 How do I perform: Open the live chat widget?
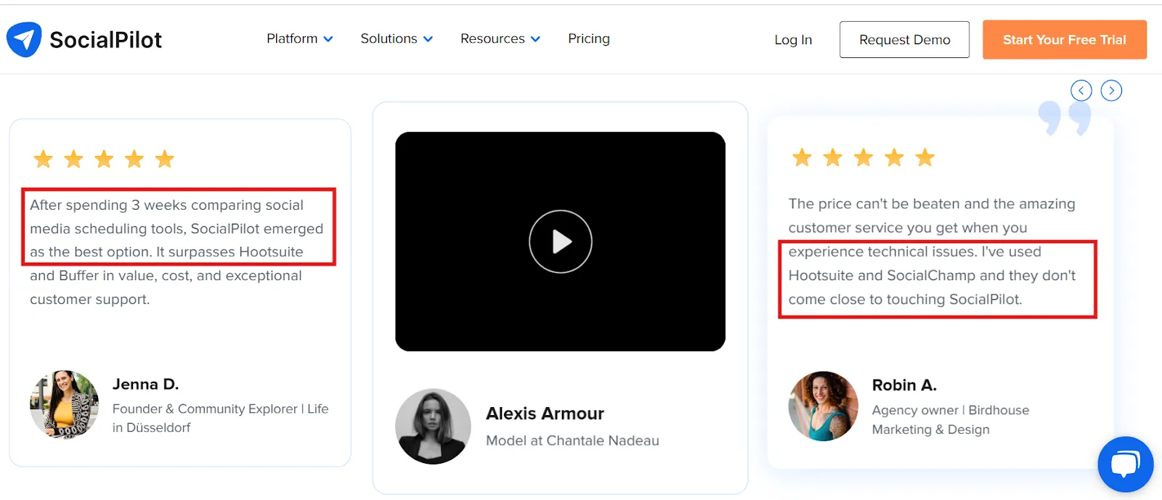point(1126,464)
